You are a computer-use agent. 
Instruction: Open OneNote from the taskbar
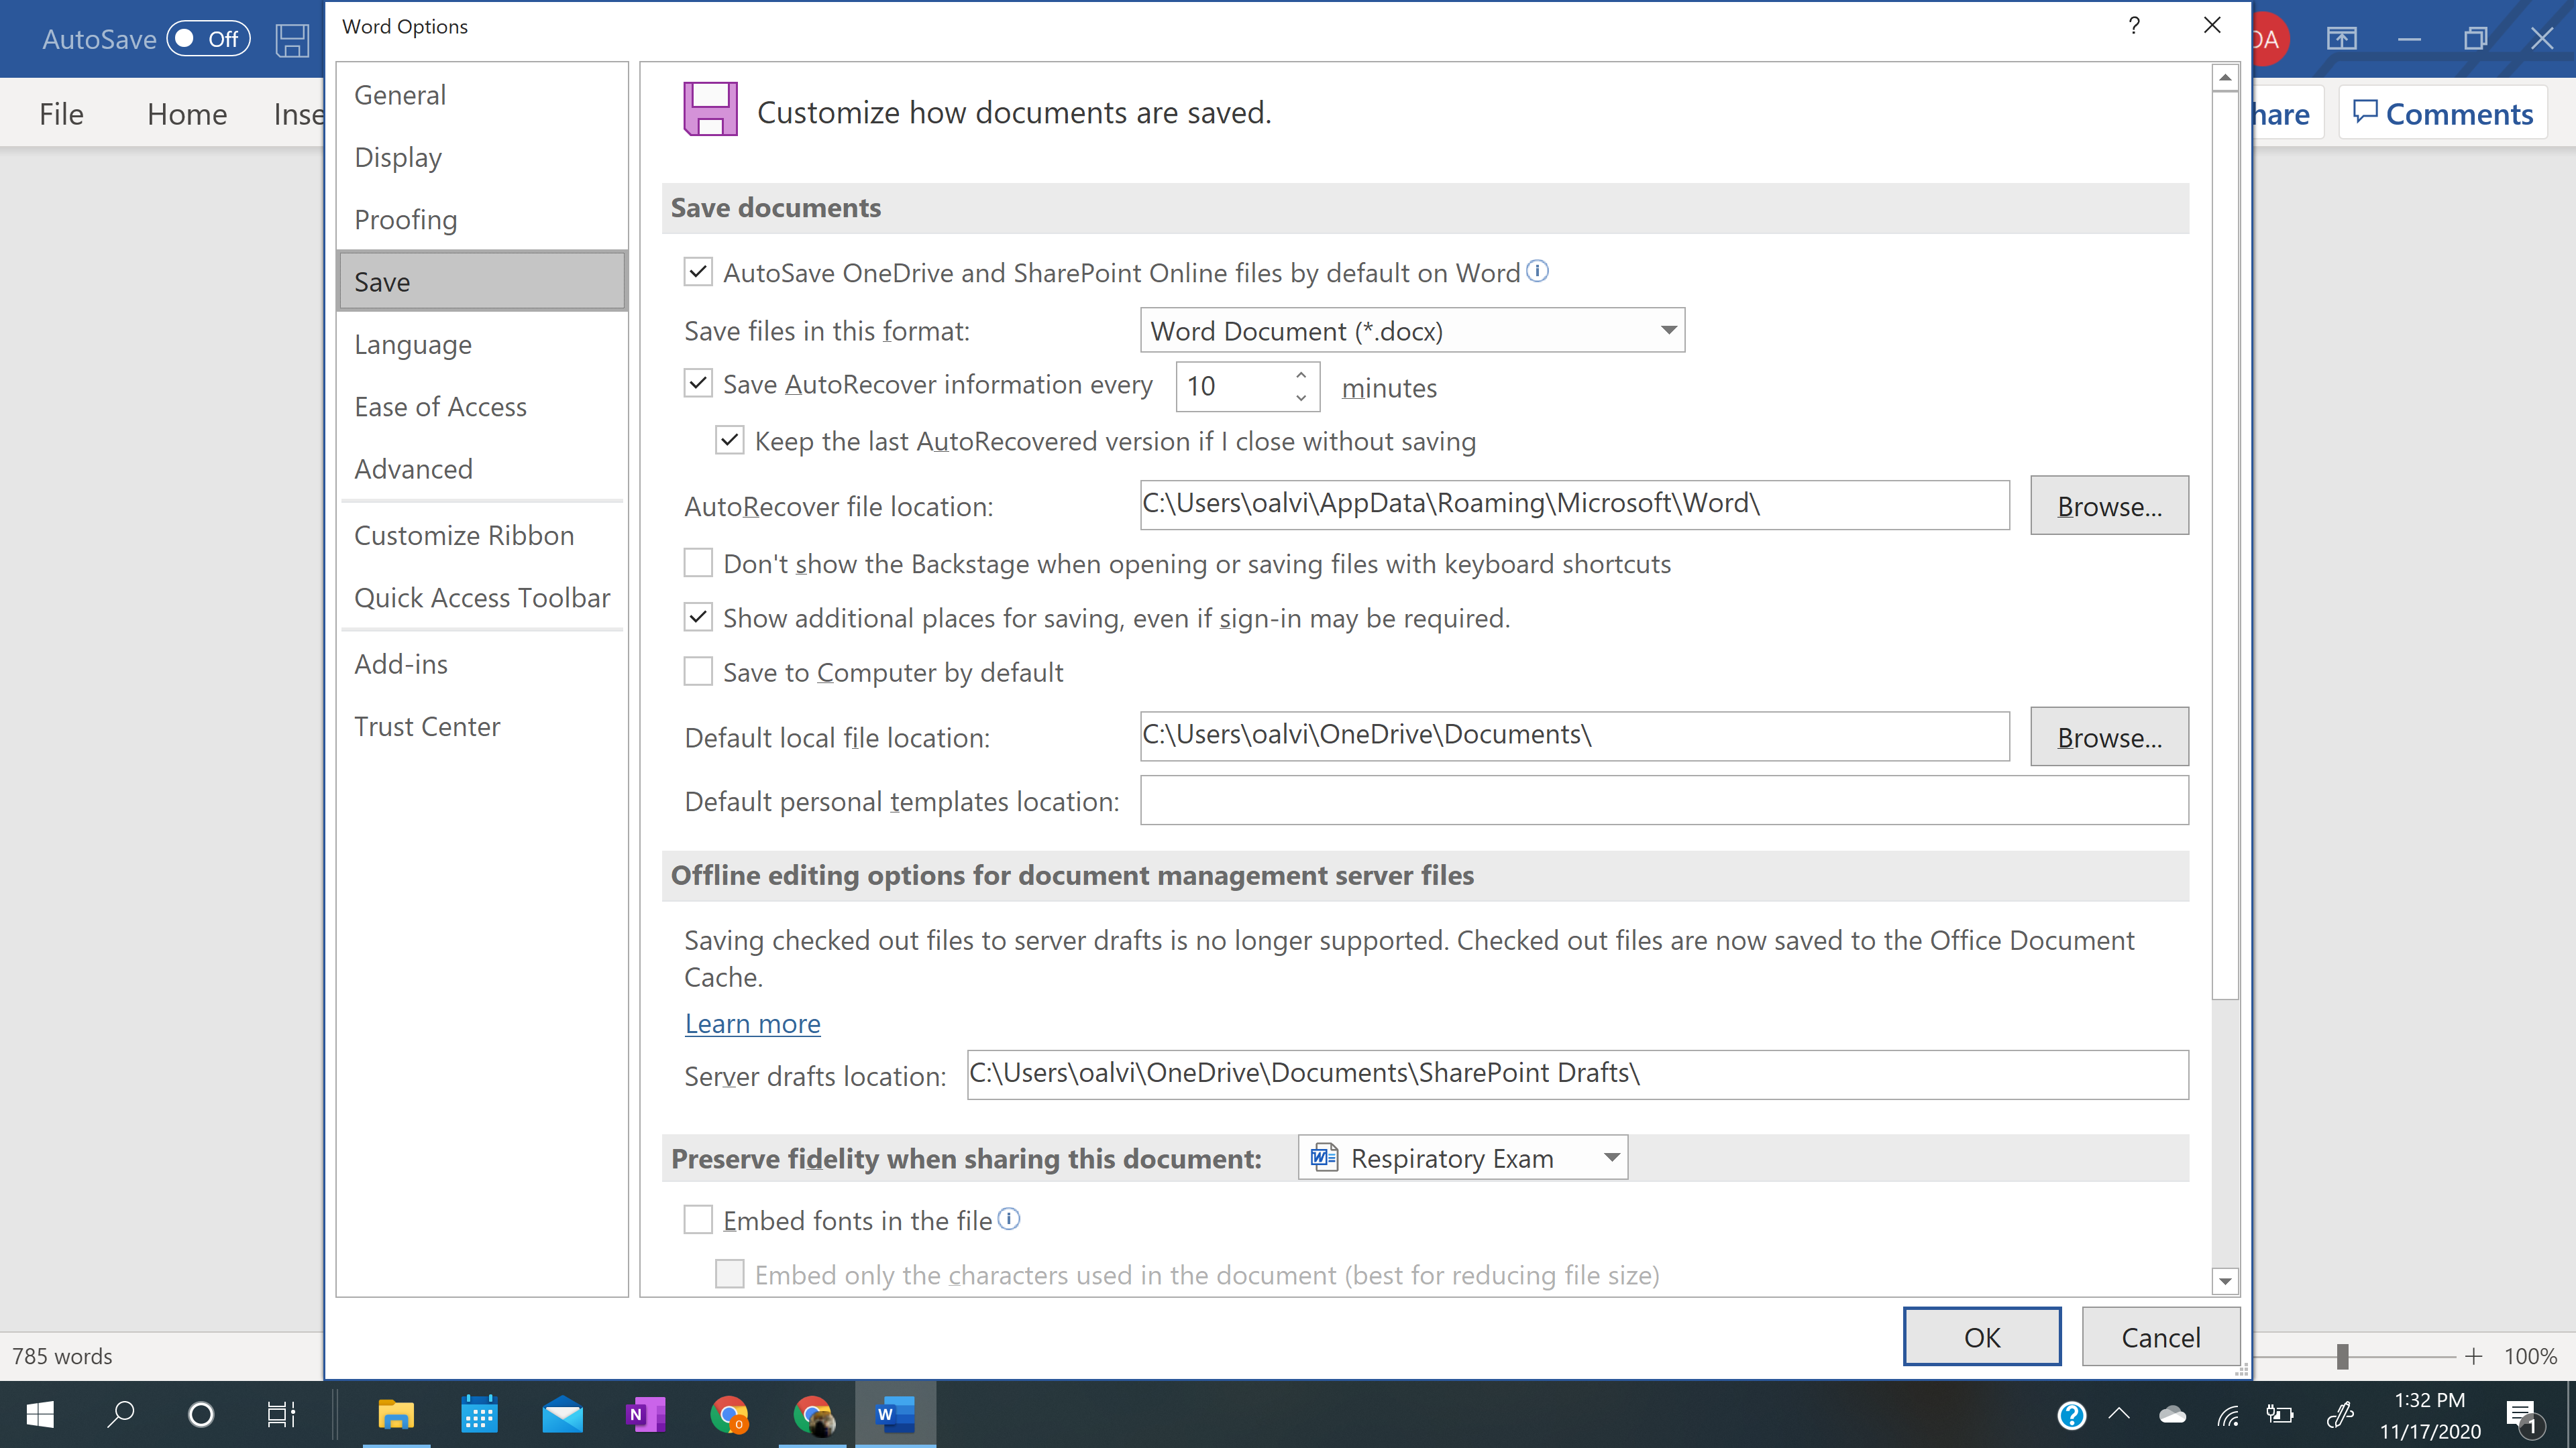tap(645, 1414)
